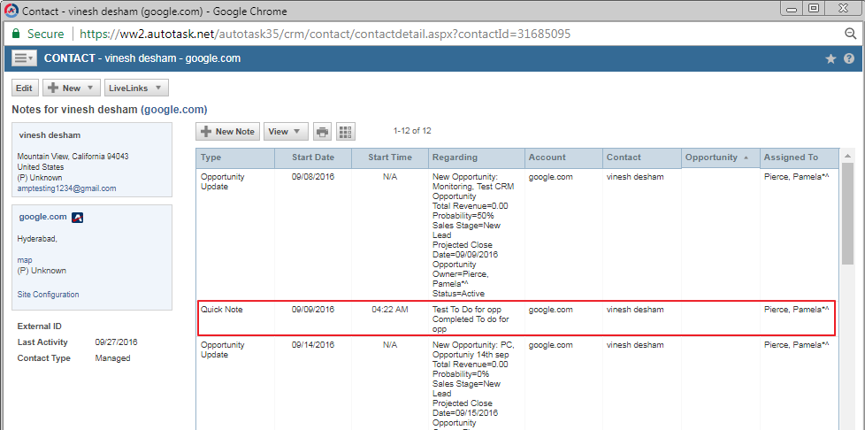Print the notes list
The width and height of the screenshot is (865, 430).
point(323,131)
